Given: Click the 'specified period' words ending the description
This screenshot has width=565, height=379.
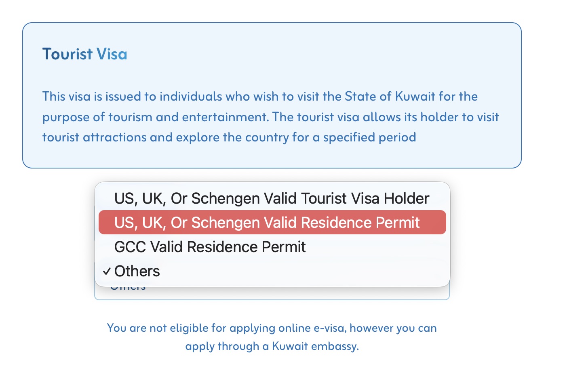Looking at the screenshot, I should [369, 137].
